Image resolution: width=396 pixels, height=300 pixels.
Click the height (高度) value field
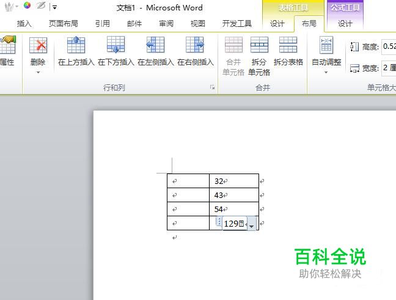[x=389, y=46]
